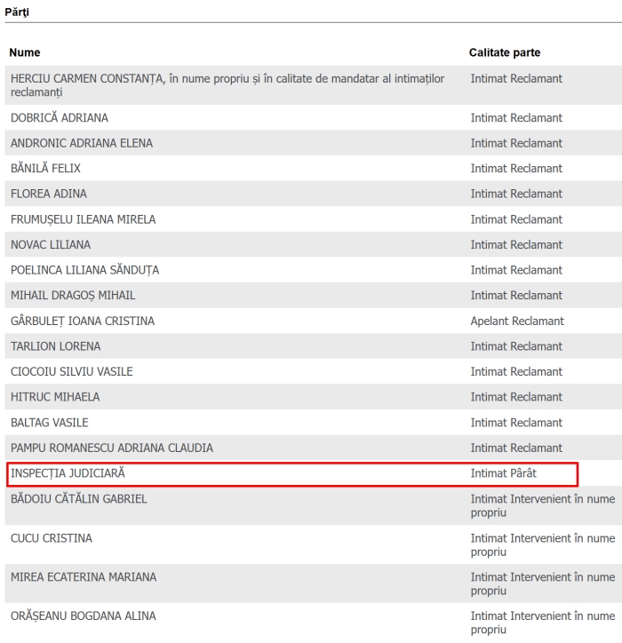Click CIOCOIU SILVIU VASILE name
Screen dimensions: 622x643
[72, 371]
